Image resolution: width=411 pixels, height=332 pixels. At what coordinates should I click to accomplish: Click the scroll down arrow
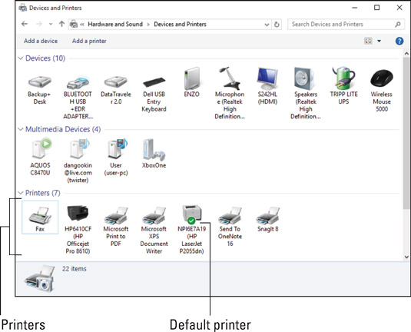406,257
